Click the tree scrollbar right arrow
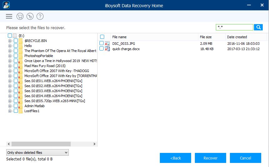 94,144
